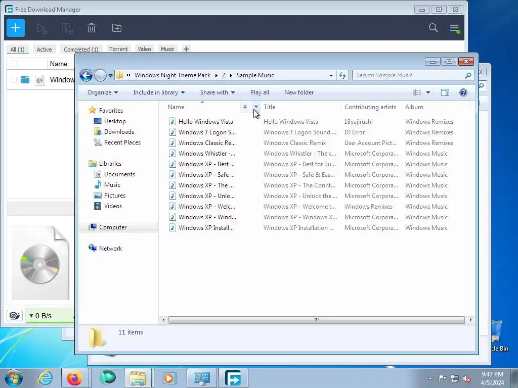Expand the breadcrumb arrow after folder 2
The height and width of the screenshot is (388, 518).
click(231, 76)
